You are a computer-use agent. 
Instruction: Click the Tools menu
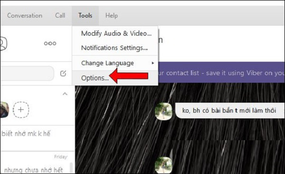[x=85, y=16]
